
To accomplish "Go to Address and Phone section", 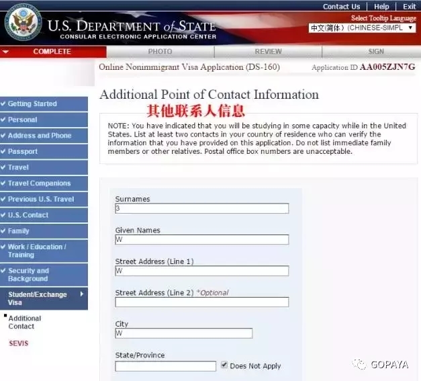I will click(x=44, y=136).
